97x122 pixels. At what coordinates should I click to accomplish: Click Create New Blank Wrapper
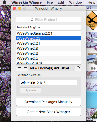(x=48, y=112)
